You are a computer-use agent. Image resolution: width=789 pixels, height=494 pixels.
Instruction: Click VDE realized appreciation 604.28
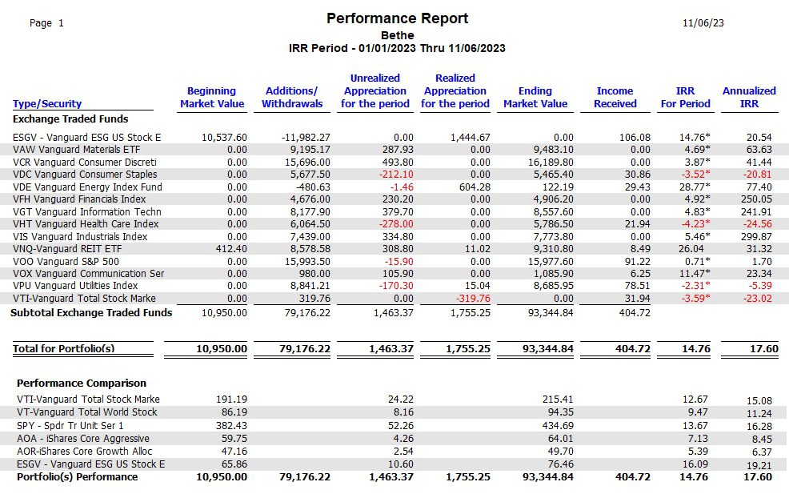pyautogui.click(x=476, y=187)
